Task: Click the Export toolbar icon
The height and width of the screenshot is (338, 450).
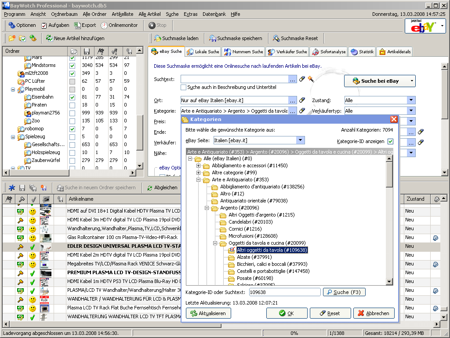Action: 85,25
